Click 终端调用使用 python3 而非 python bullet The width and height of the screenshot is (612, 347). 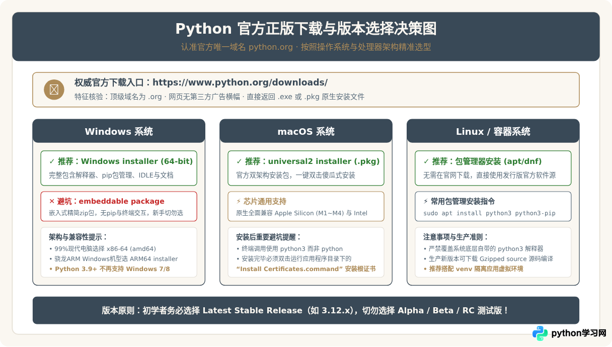tap(289, 248)
